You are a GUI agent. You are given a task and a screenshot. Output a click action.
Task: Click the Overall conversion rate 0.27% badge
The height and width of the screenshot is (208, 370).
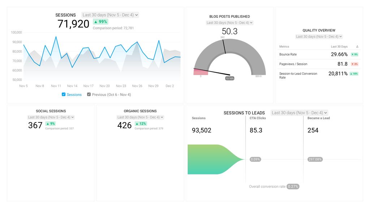click(x=293, y=186)
